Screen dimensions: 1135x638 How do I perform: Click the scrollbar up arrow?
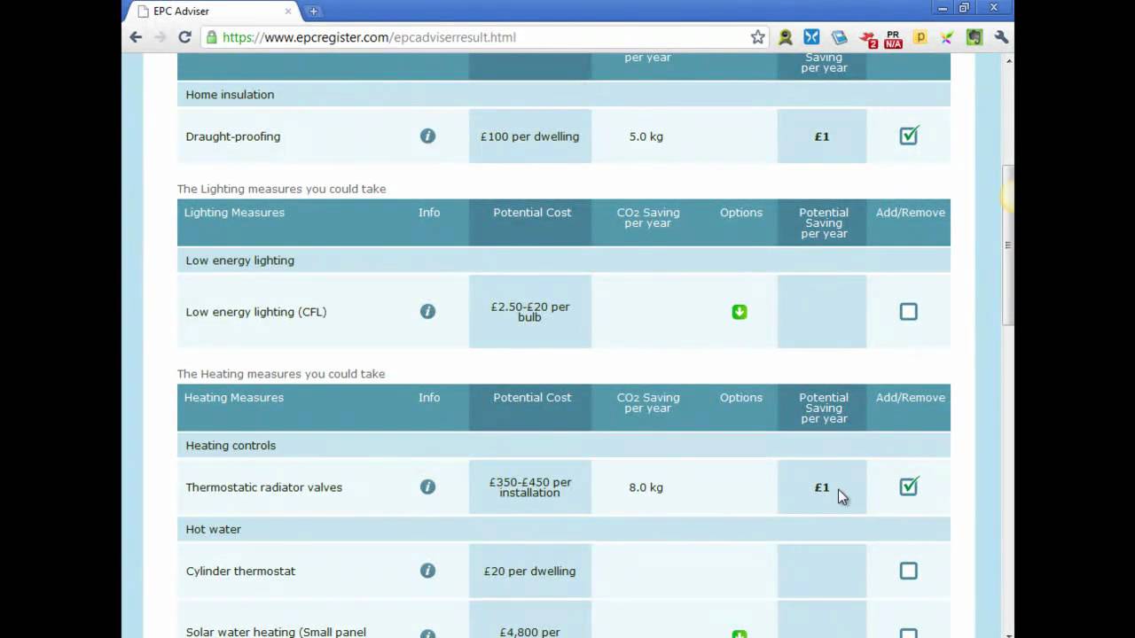(1007, 59)
